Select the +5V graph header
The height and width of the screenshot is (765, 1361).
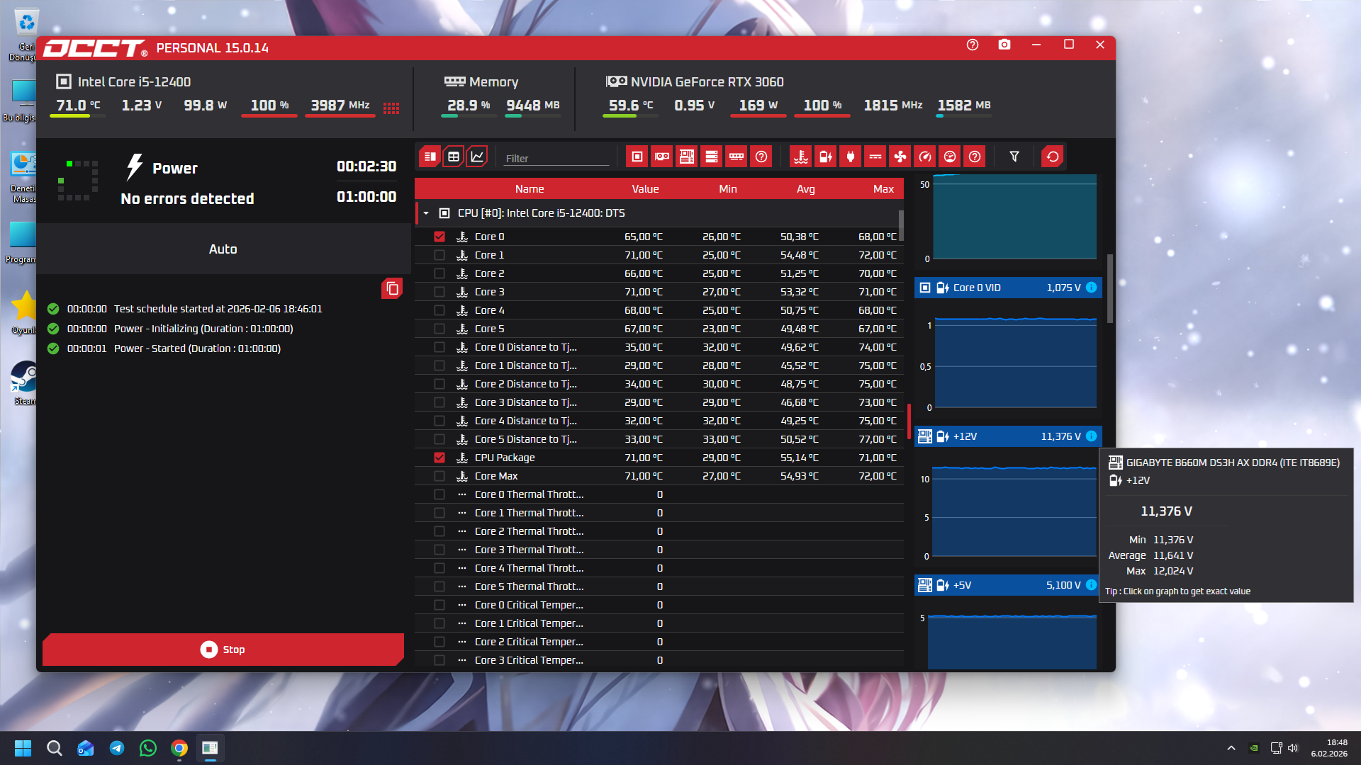(x=1008, y=585)
